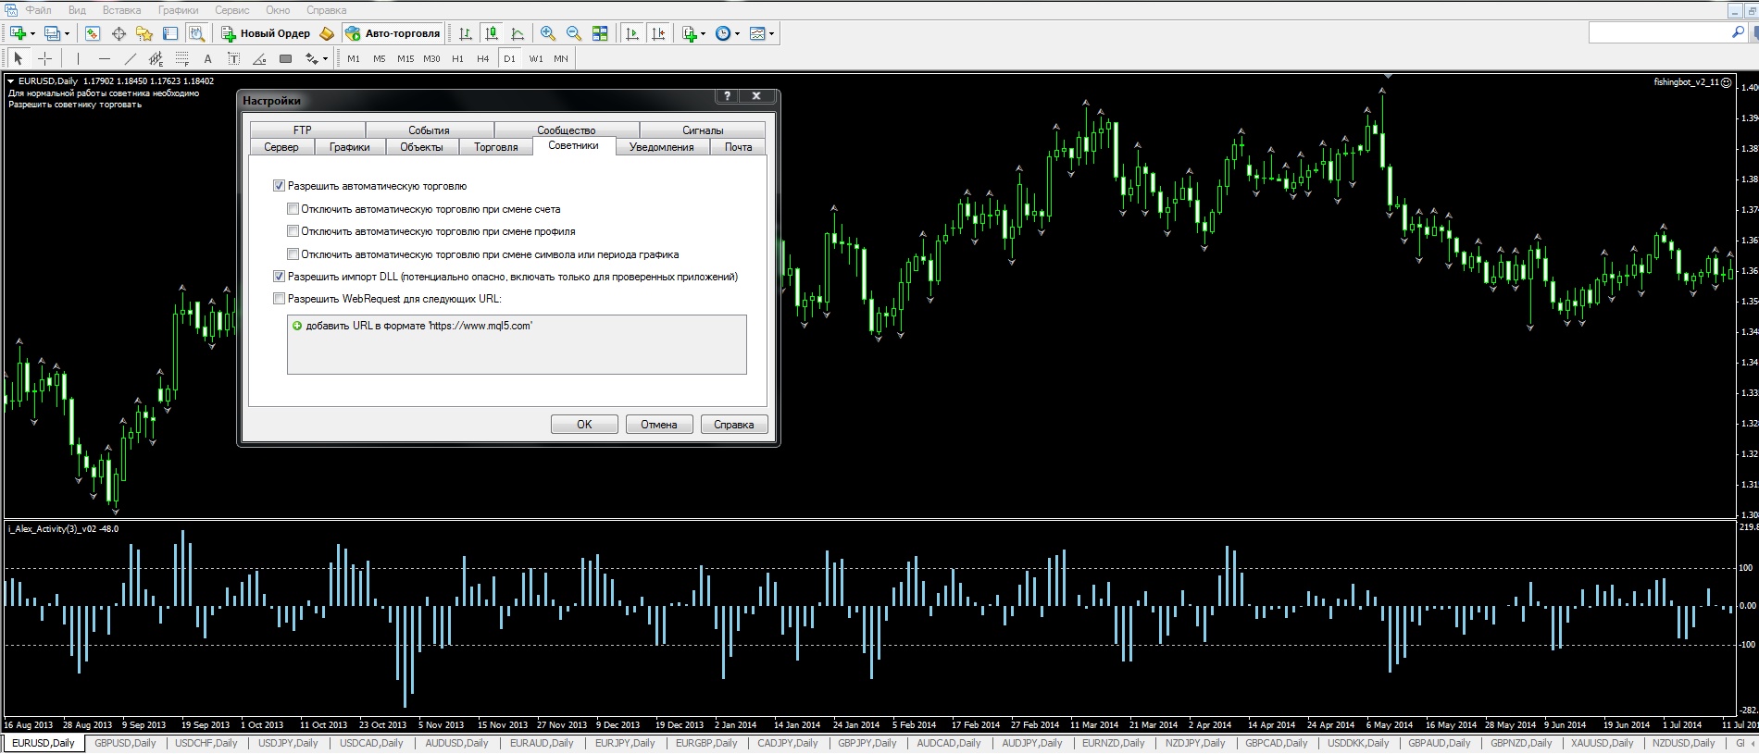The width and height of the screenshot is (1759, 754).
Task: Enable "Разрешить WebRequest" checkbox
Action: (279, 299)
